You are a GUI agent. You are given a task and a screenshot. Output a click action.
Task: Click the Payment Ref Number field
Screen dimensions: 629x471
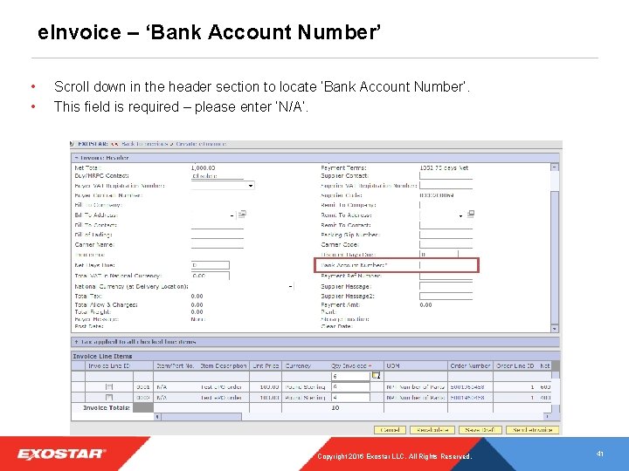(446, 276)
